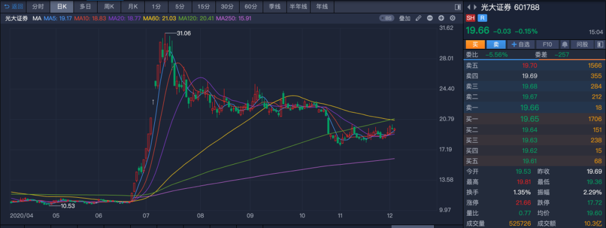This screenshot has height=228, width=606.
Task: Click the blue 卖 sell button
Action: click(x=495, y=44)
